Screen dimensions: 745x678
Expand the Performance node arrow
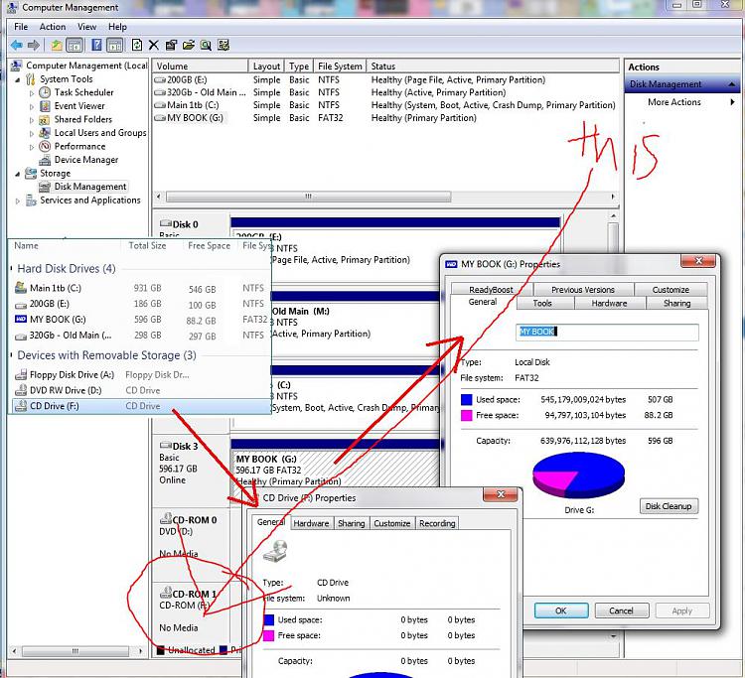32,147
